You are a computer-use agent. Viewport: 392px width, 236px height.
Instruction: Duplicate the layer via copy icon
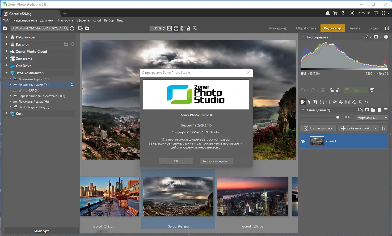pos(360,110)
